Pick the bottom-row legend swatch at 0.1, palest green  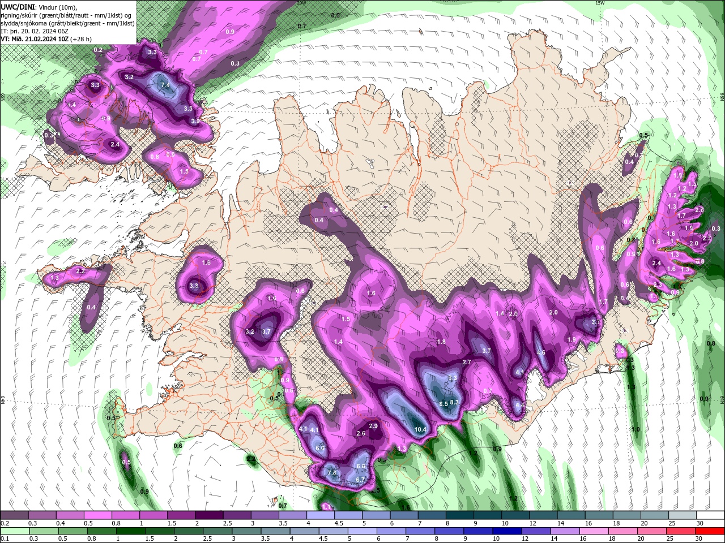pyautogui.click(x=14, y=531)
